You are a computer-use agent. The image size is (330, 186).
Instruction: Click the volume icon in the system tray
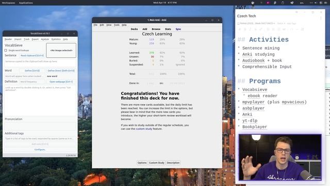click(316, 3)
